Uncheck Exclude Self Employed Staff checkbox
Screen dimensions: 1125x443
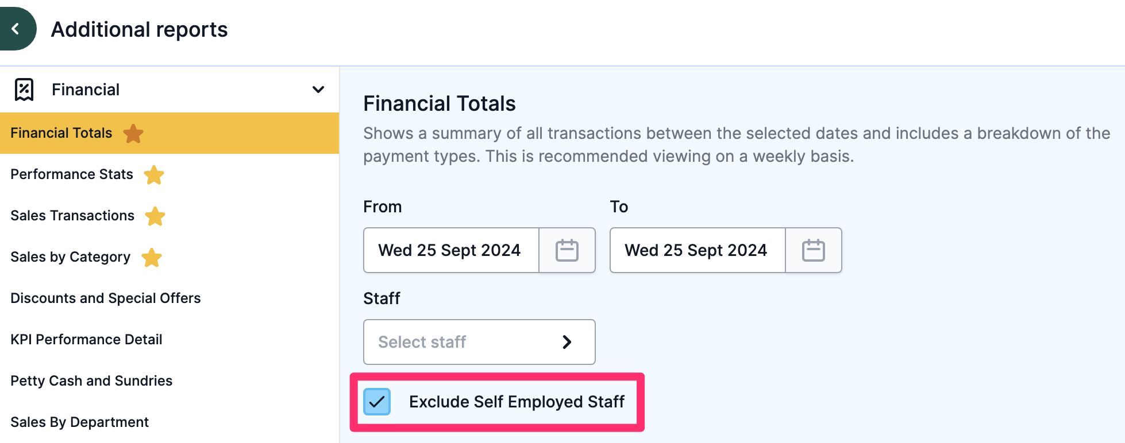point(377,402)
